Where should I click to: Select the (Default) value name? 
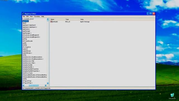(55, 22)
